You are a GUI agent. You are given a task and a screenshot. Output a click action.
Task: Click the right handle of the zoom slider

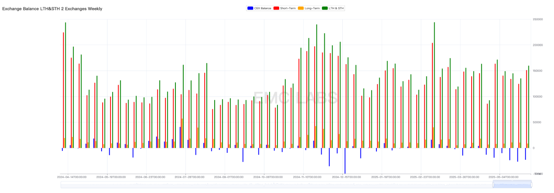point(531,185)
